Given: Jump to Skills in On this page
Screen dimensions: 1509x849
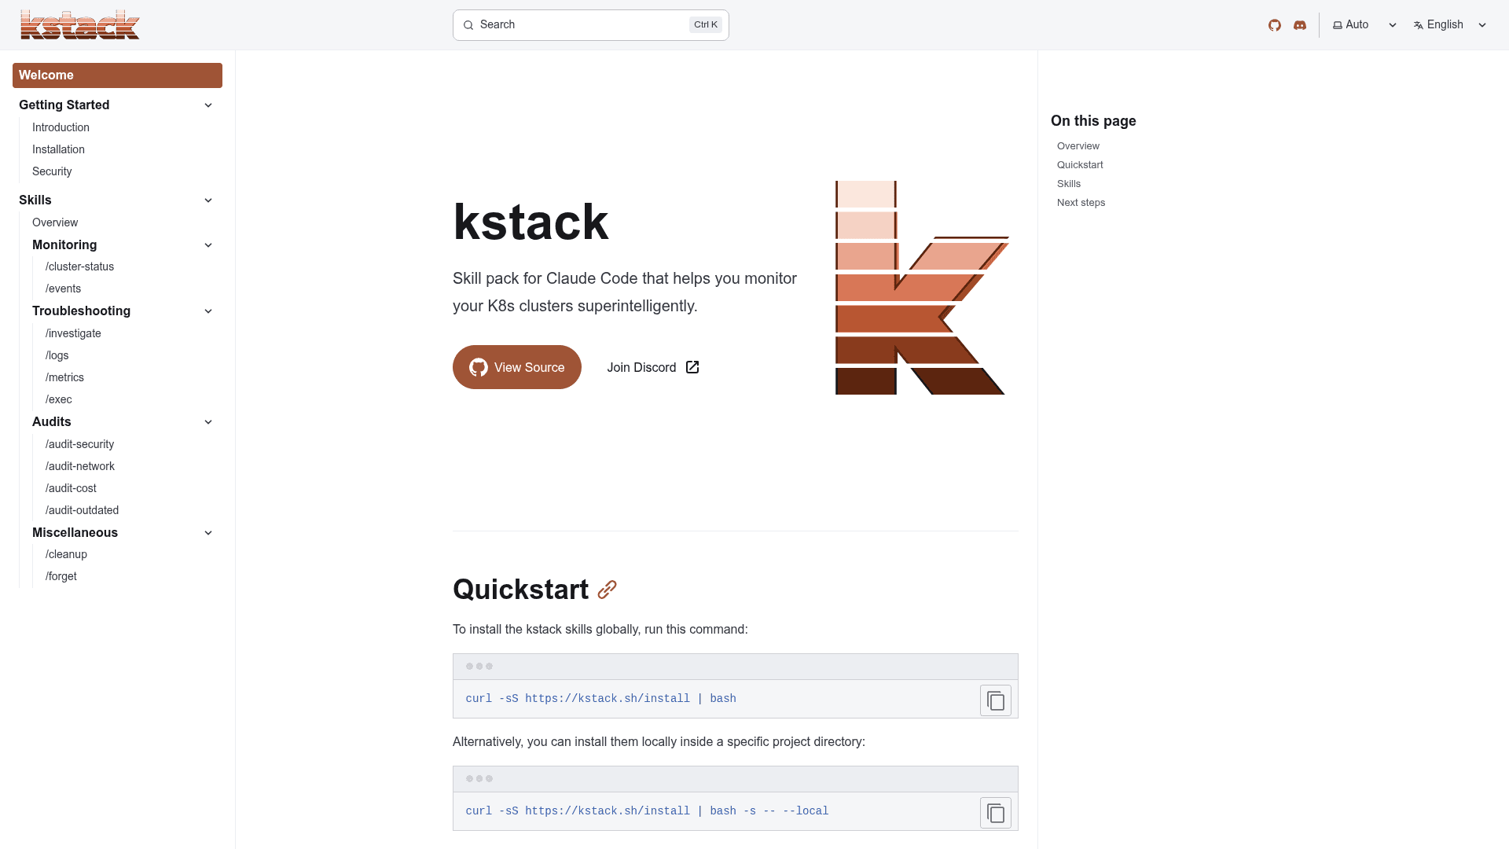Looking at the screenshot, I should [x=1069, y=184].
